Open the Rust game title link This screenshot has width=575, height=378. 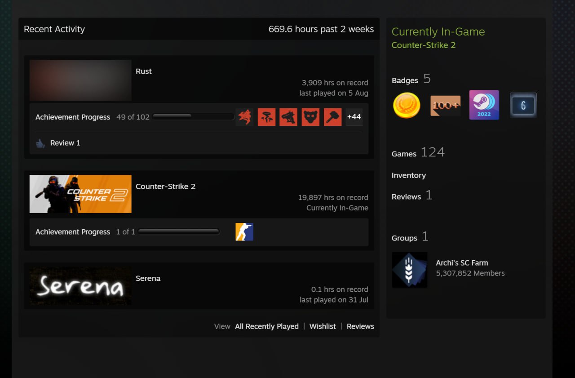[144, 71]
